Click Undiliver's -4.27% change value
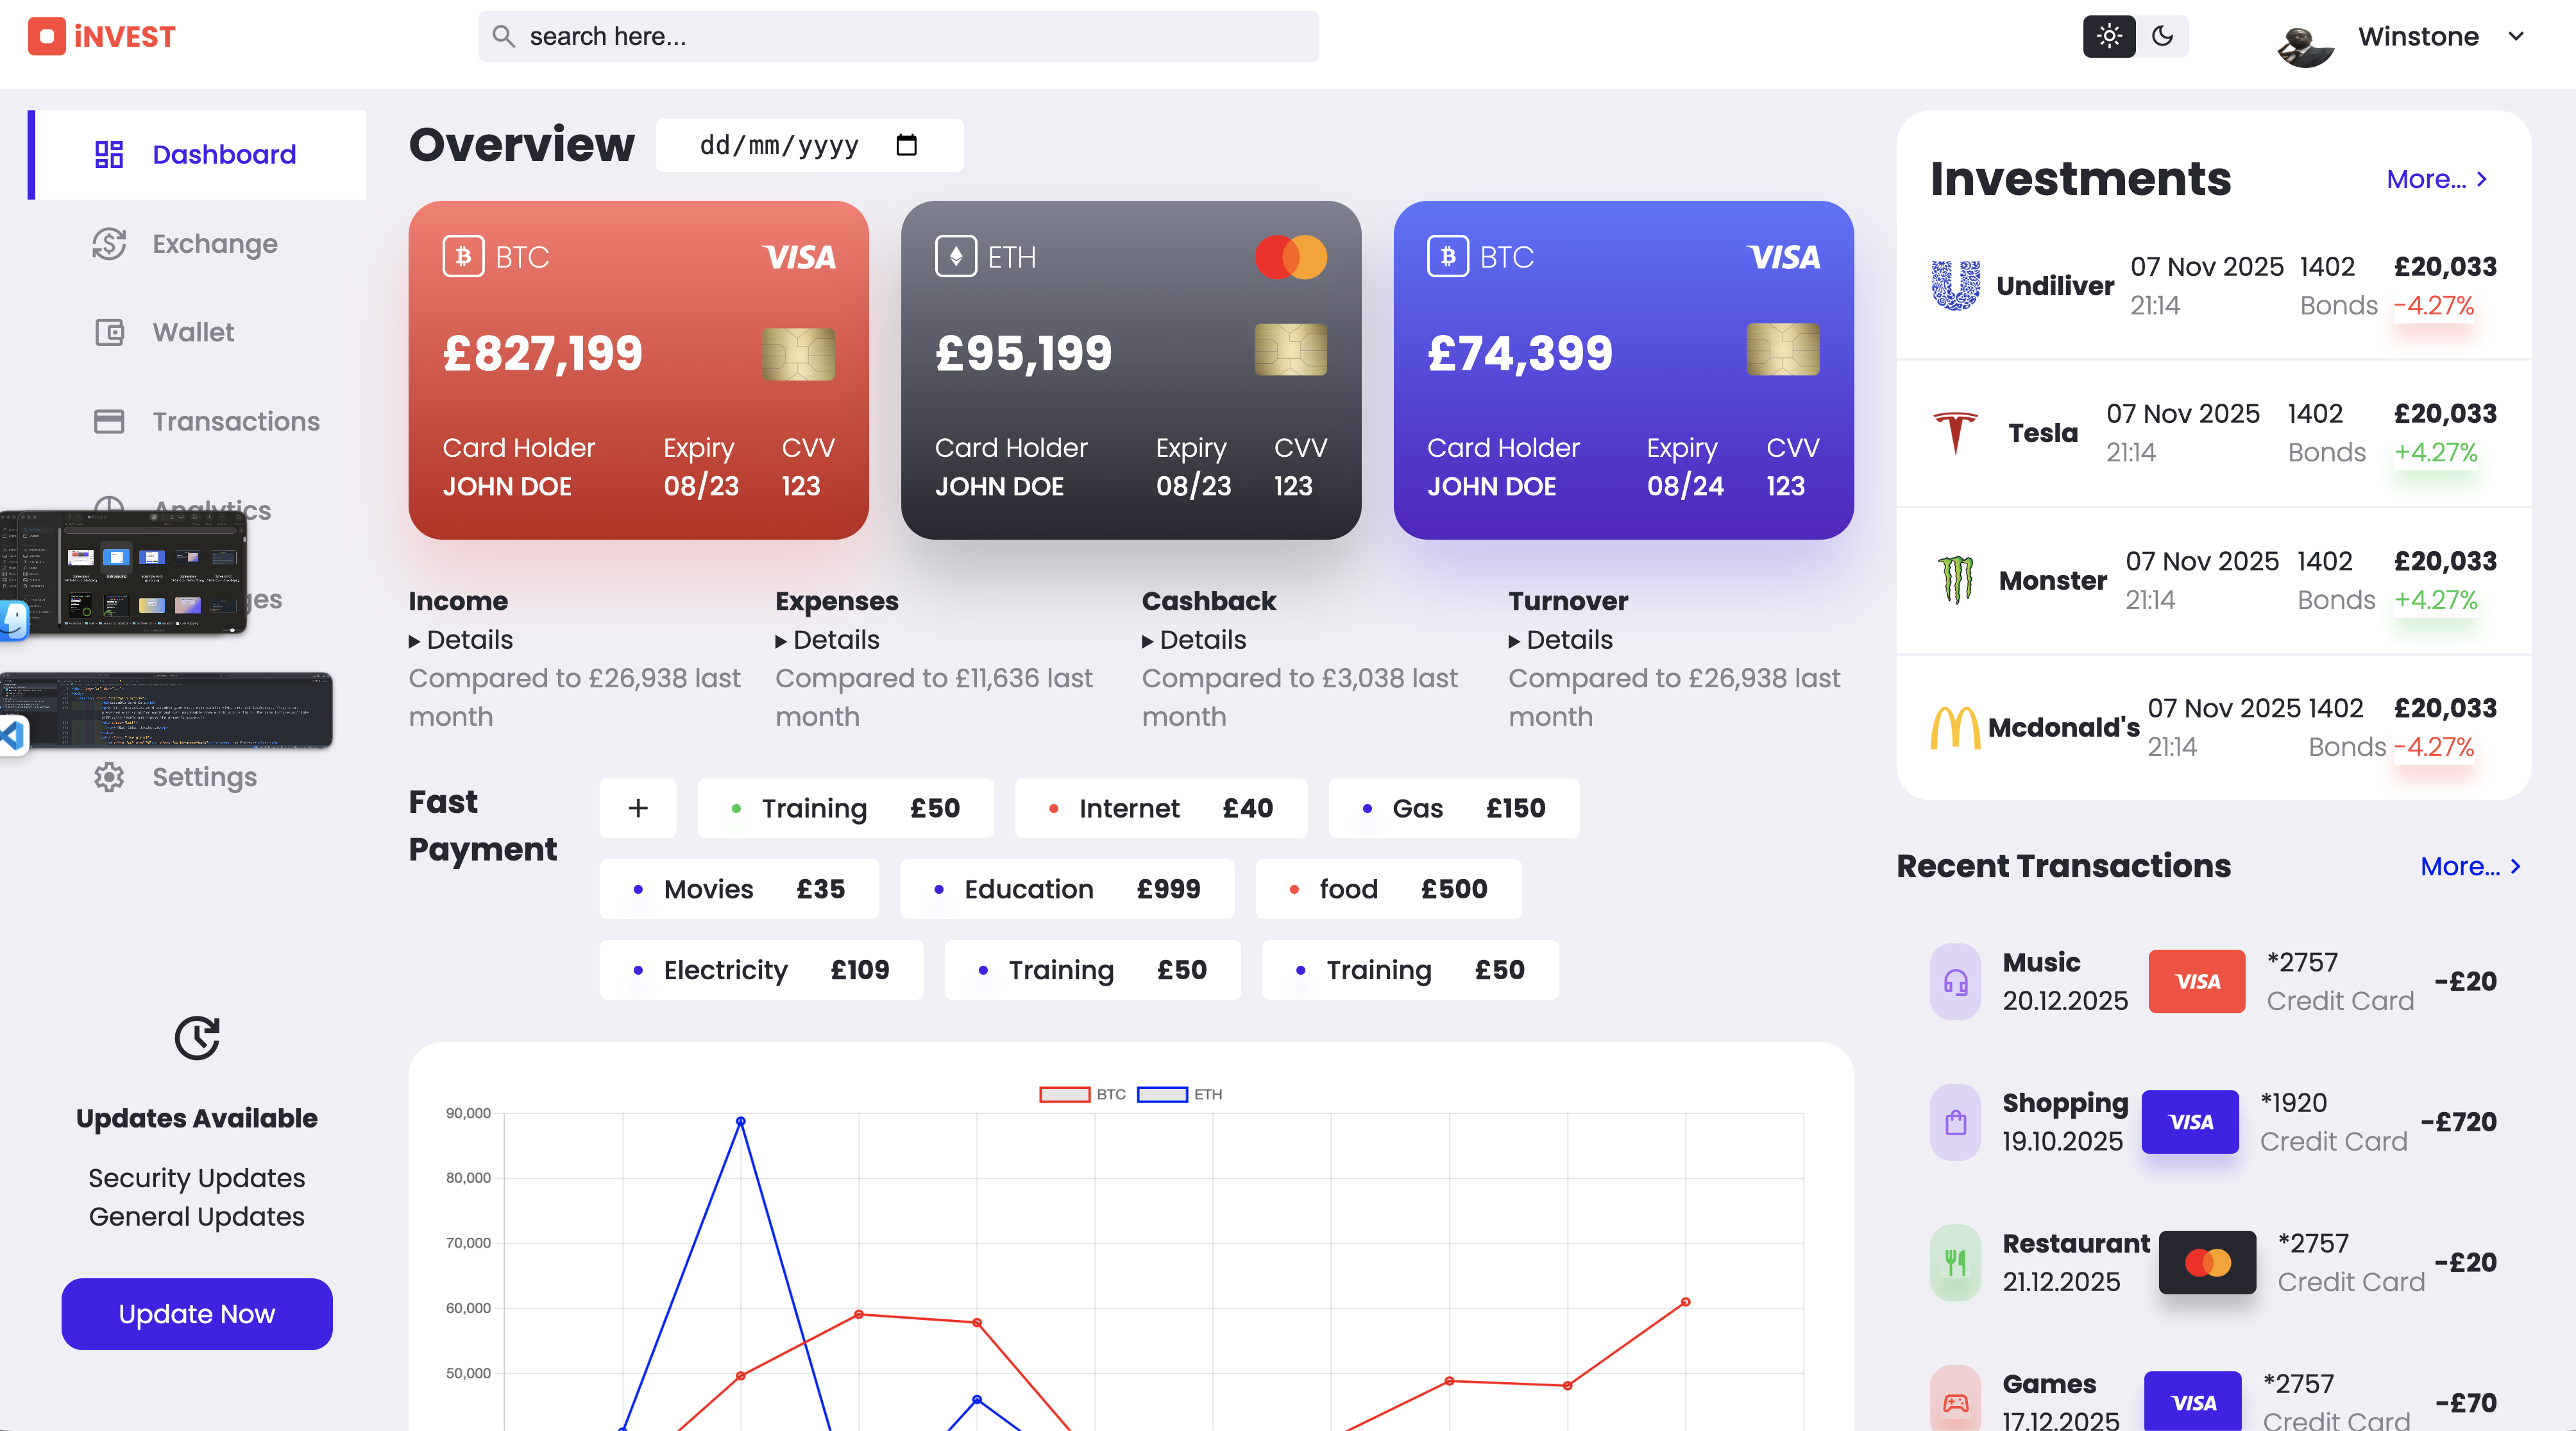Image resolution: width=2576 pixels, height=1431 pixels. 2434,305
